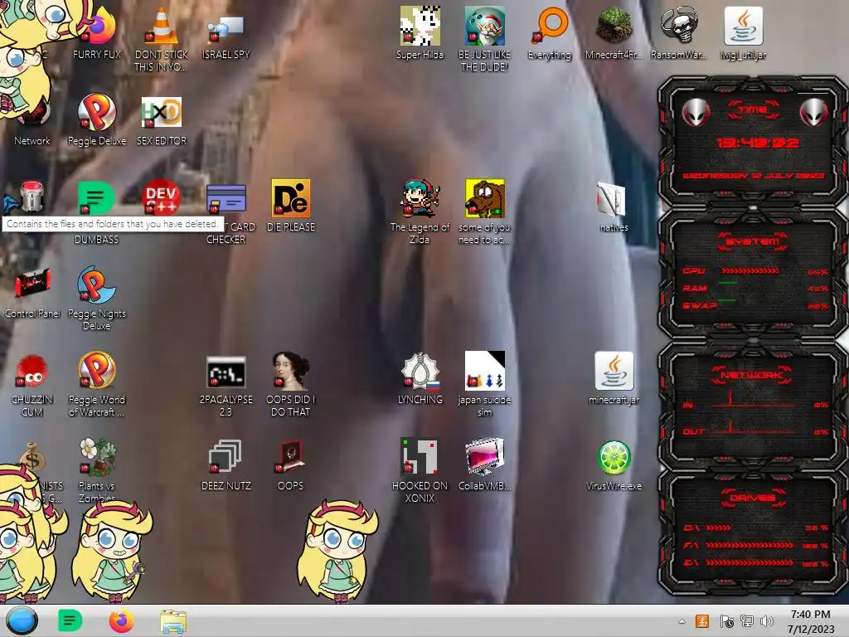
Task: Open the Dev C++ shortcut icon
Action: pos(161,197)
